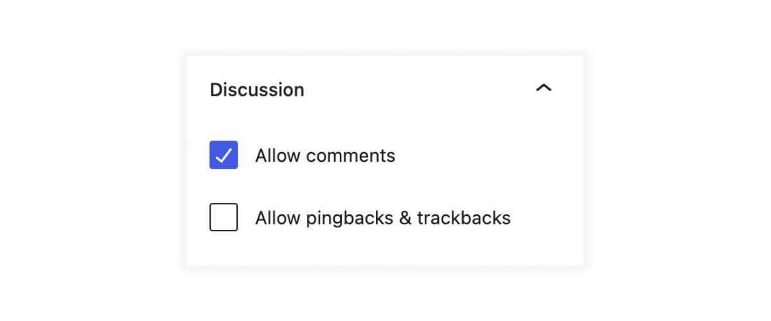This screenshot has width=771, height=321.
Task: Select the Discussion section title
Action: click(257, 90)
